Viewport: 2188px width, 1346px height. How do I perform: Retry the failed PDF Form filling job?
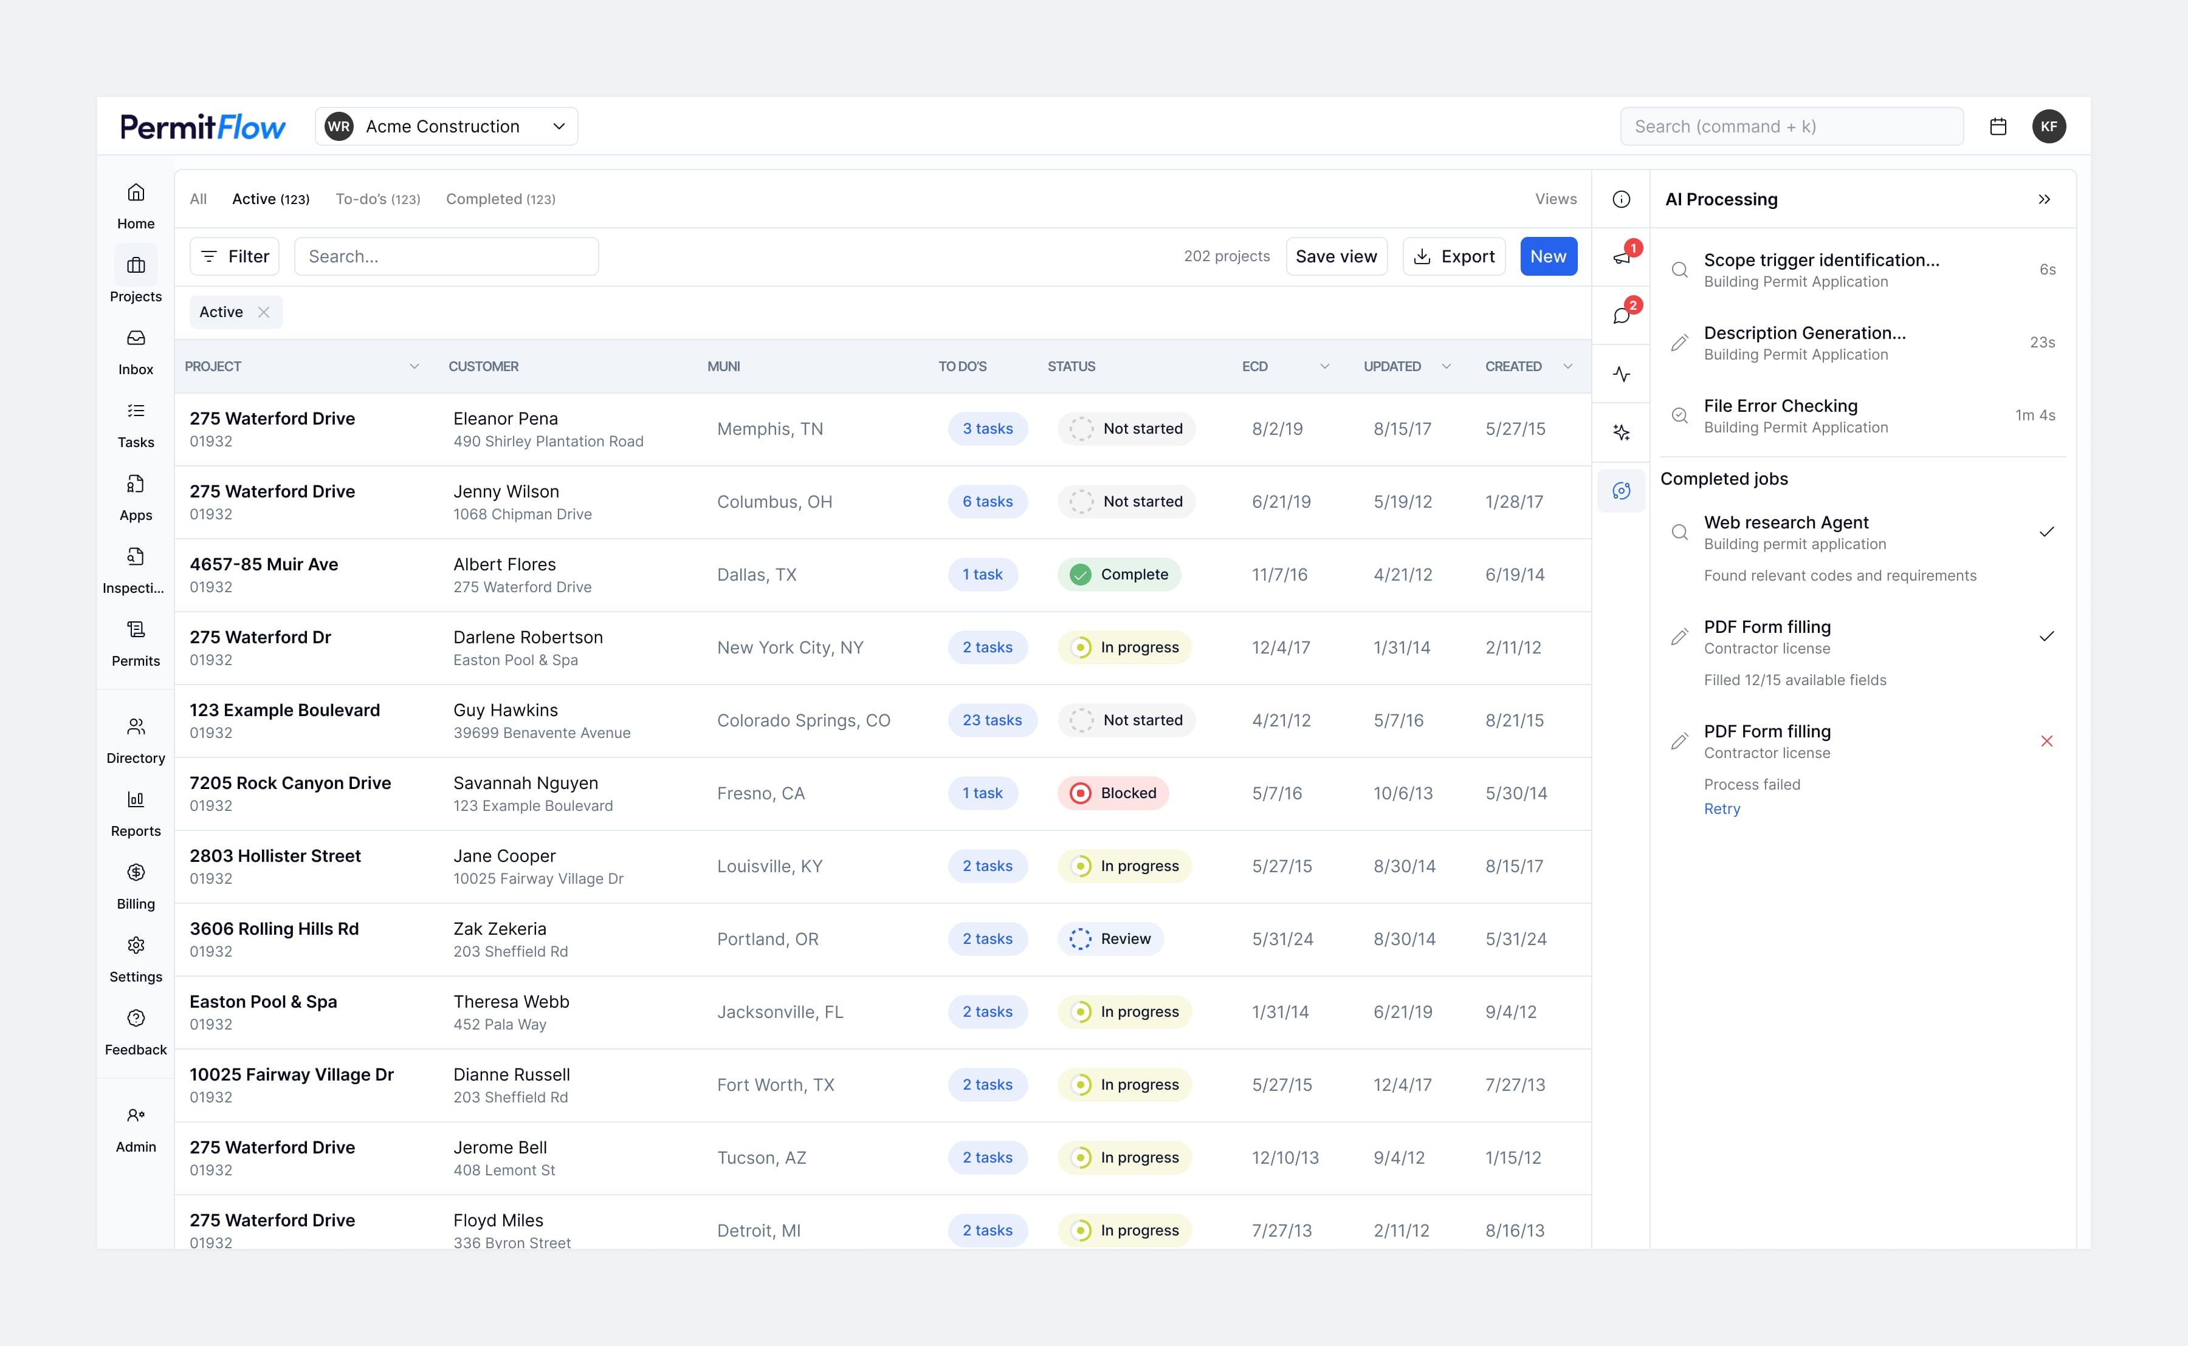pyautogui.click(x=1721, y=808)
